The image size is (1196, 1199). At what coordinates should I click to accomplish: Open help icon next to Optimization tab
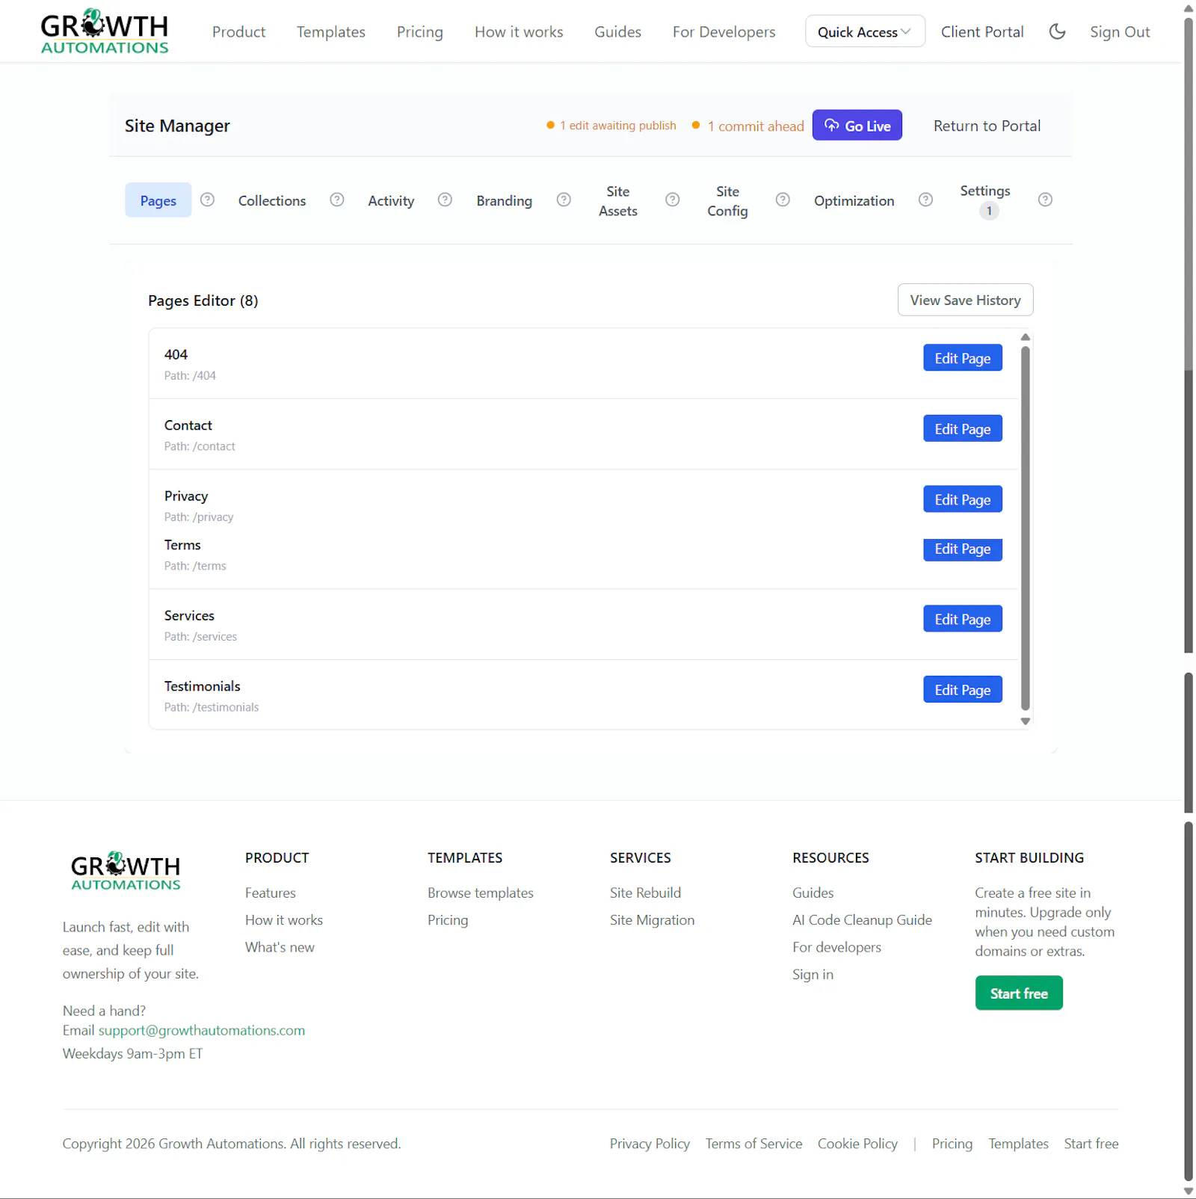pos(925,200)
